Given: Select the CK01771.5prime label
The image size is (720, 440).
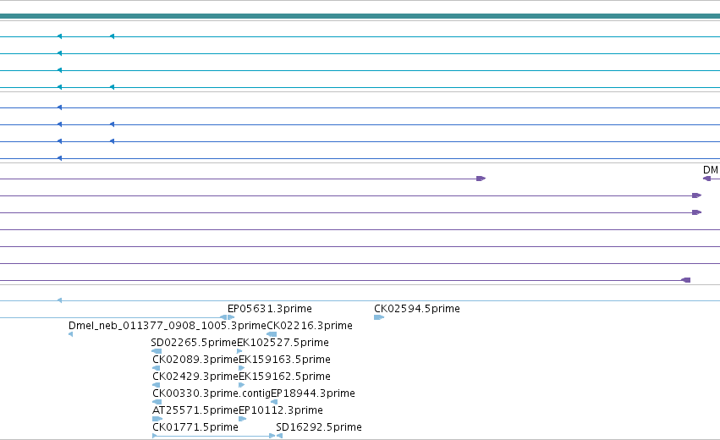Looking at the screenshot, I should click(x=195, y=427).
